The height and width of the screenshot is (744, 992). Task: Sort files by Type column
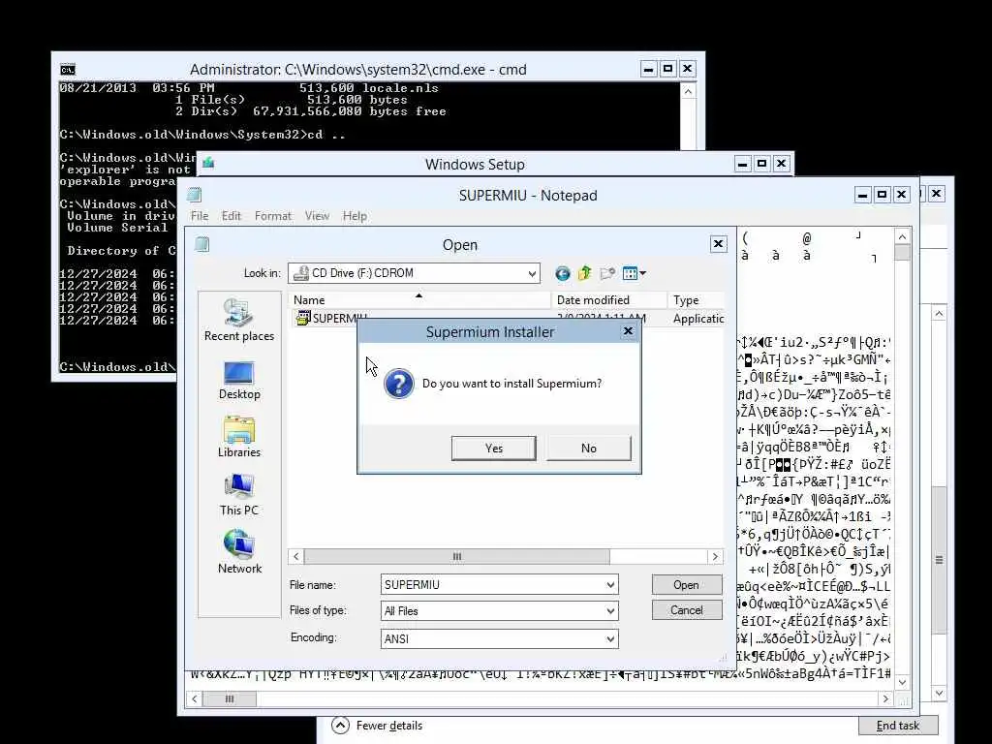pyautogui.click(x=696, y=300)
